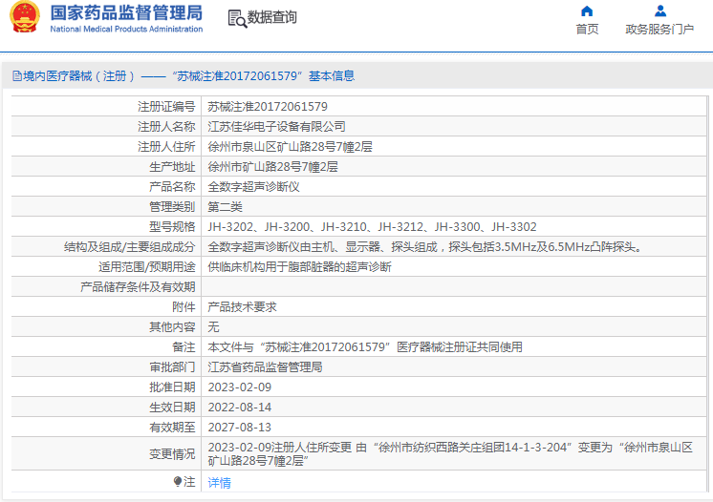Click the 生产地址 label
The width and height of the screenshot is (713, 502).
click(172, 167)
